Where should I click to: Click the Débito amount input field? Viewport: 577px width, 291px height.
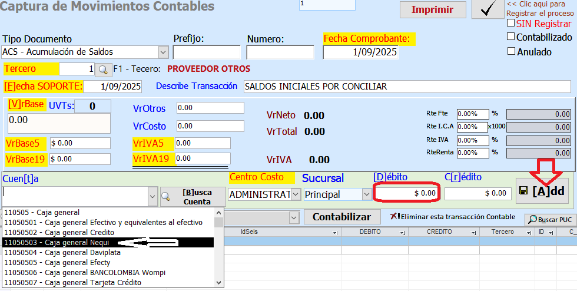[406, 193]
